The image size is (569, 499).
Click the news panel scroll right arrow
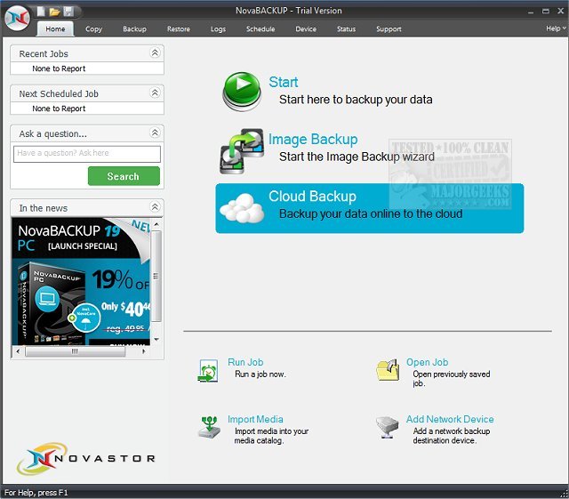[x=144, y=351]
